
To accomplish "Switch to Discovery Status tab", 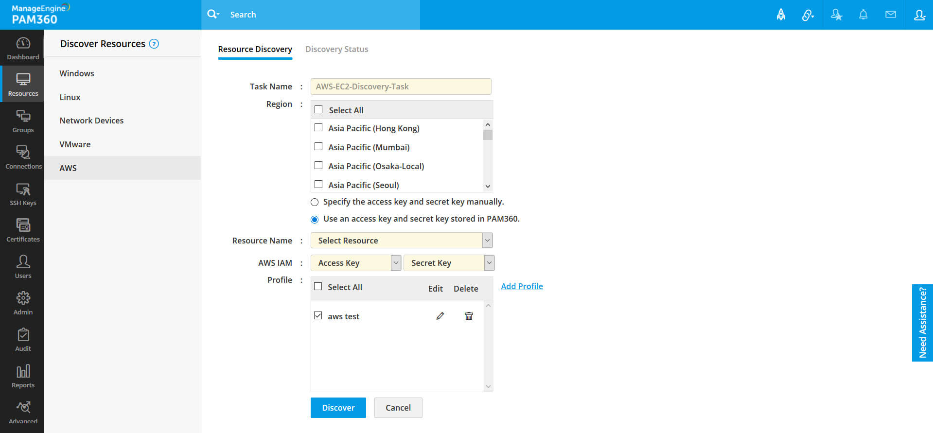I will coord(336,49).
